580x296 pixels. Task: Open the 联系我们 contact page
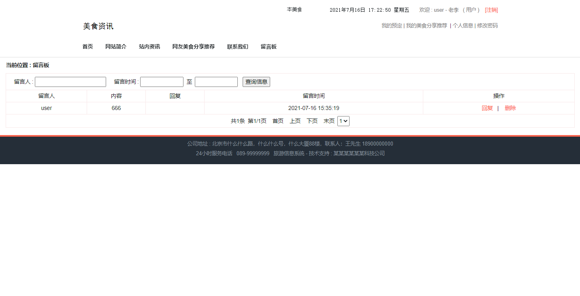coord(238,47)
